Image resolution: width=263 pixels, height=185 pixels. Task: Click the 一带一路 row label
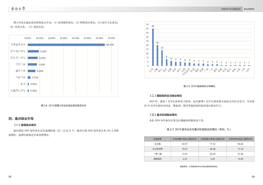(157, 154)
